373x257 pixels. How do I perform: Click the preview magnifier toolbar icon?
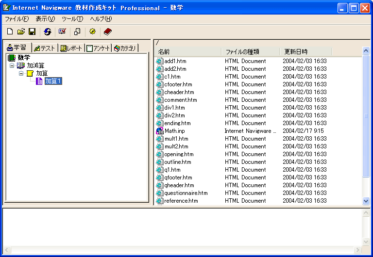77,32
